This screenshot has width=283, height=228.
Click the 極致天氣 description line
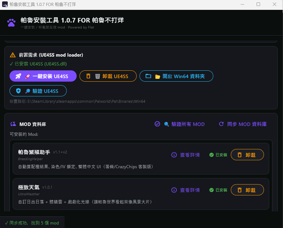click(x=85, y=202)
